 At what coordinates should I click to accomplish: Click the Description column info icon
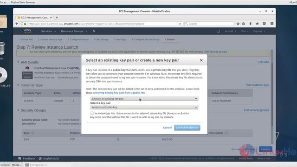pos(226,133)
